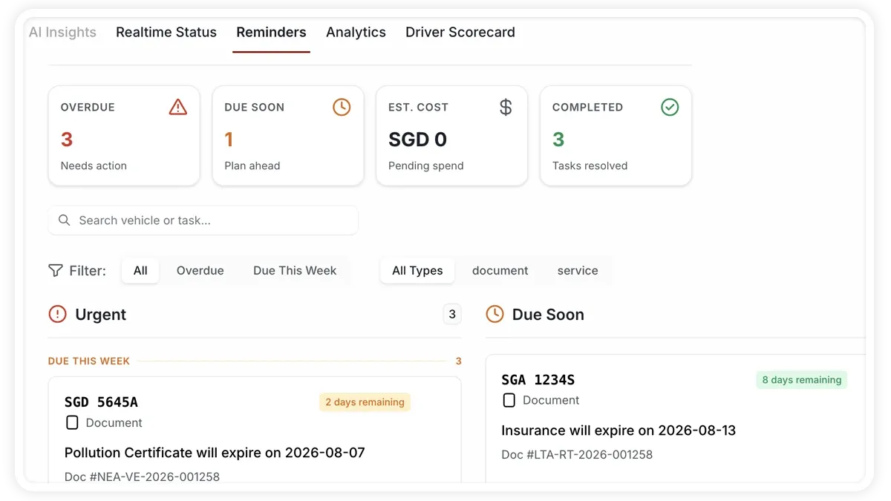Go to the Realtime Status tab
891x501 pixels.
pyautogui.click(x=166, y=32)
